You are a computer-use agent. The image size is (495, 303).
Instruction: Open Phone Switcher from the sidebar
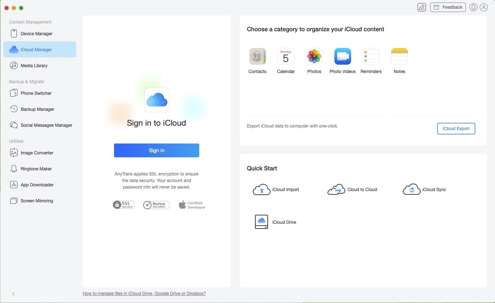point(40,93)
